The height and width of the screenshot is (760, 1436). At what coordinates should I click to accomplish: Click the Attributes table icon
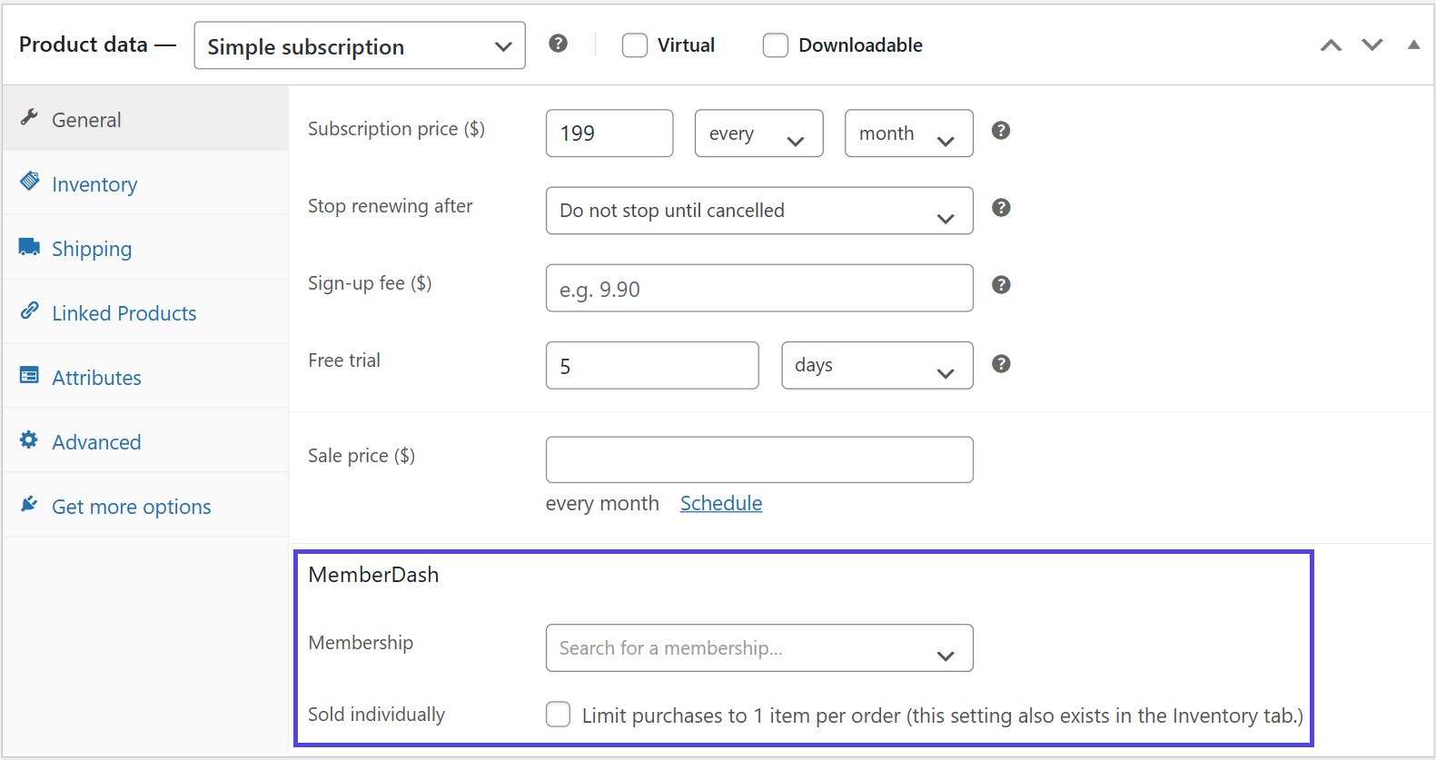click(29, 375)
